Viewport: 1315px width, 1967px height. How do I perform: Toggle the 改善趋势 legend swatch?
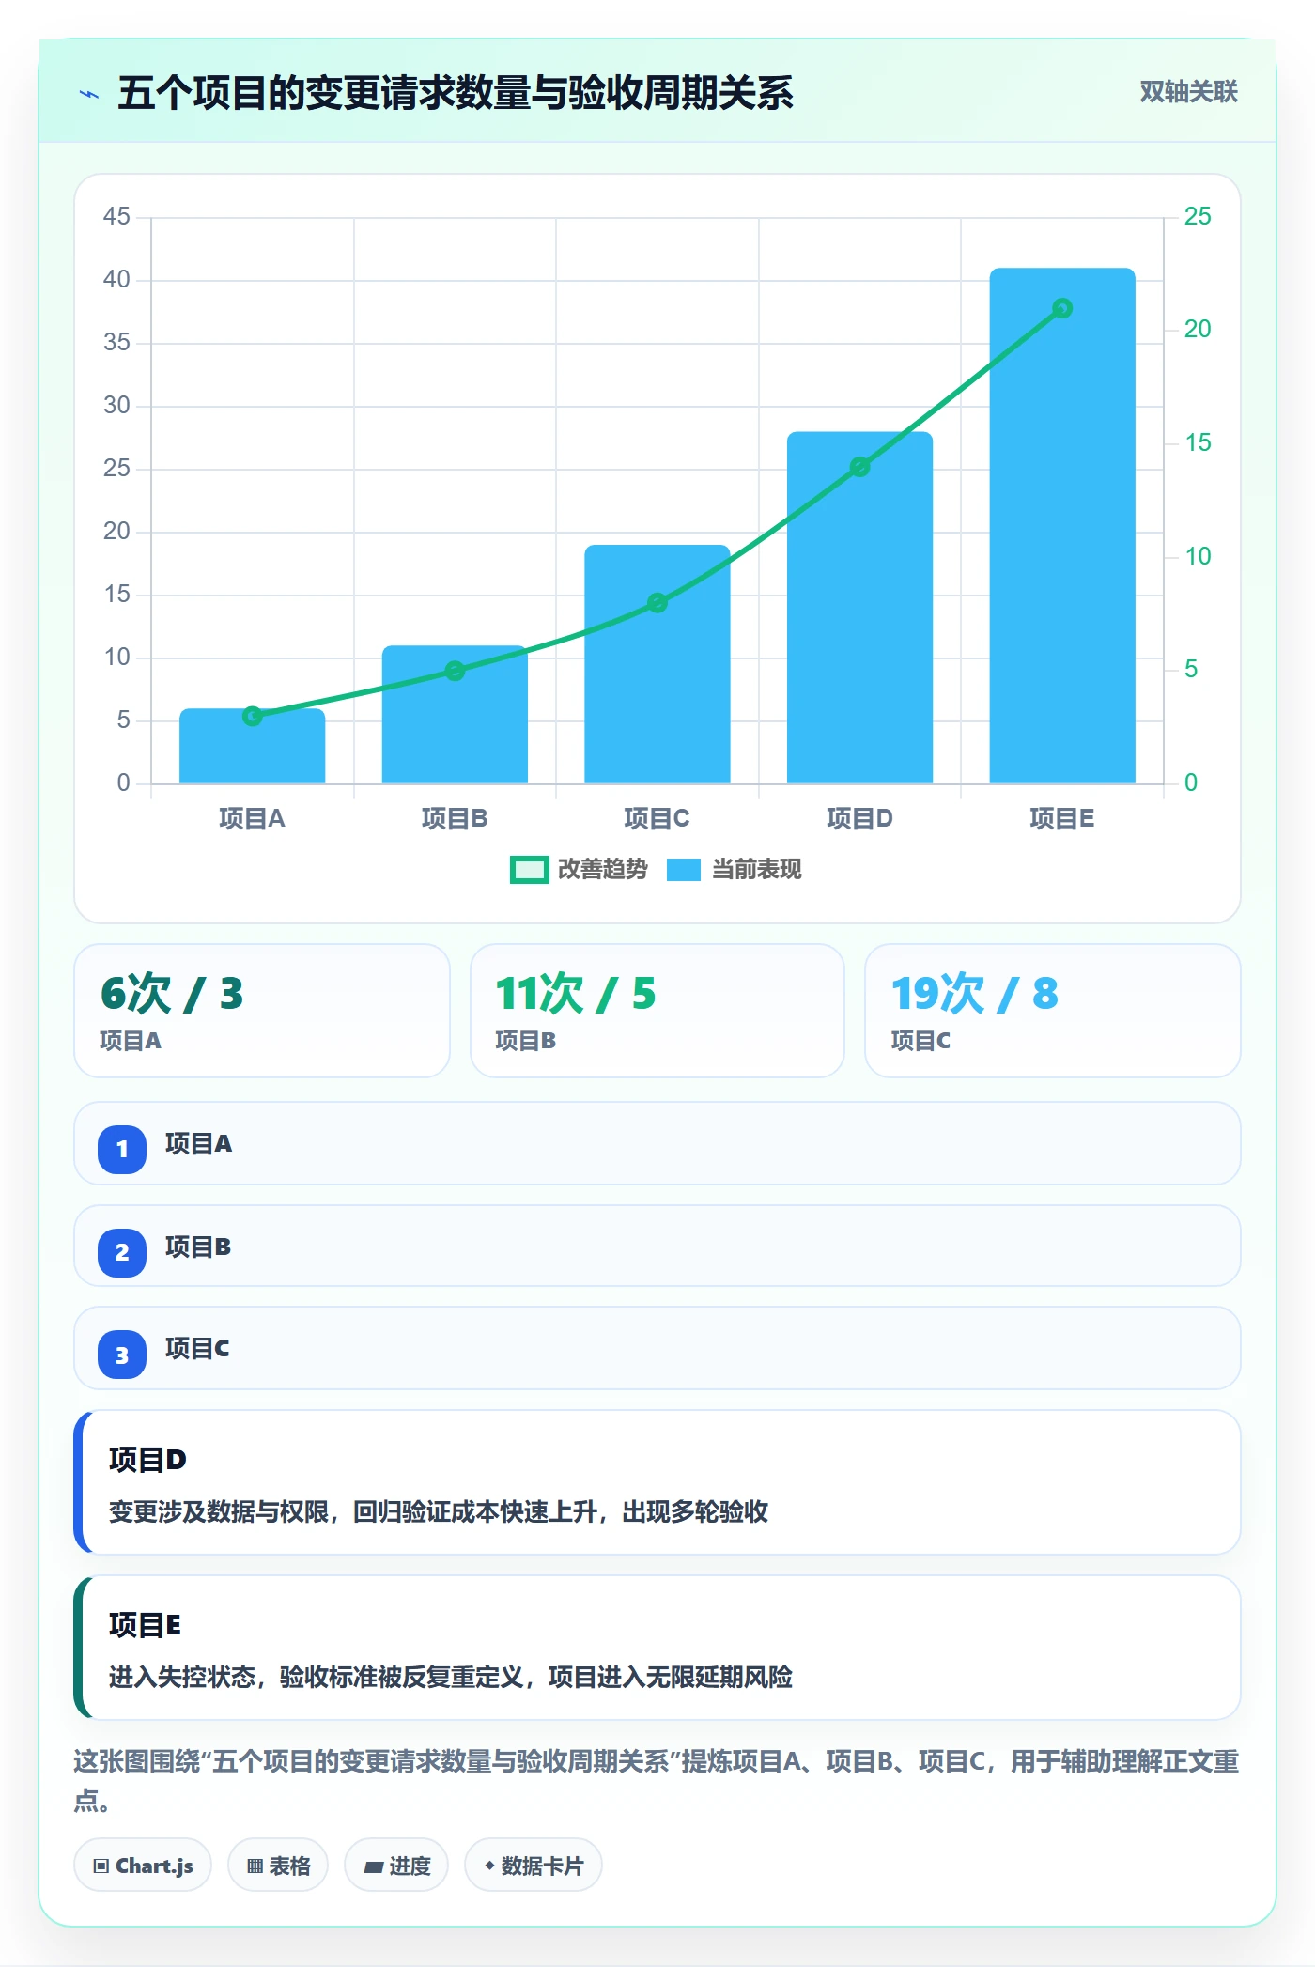(529, 870)
